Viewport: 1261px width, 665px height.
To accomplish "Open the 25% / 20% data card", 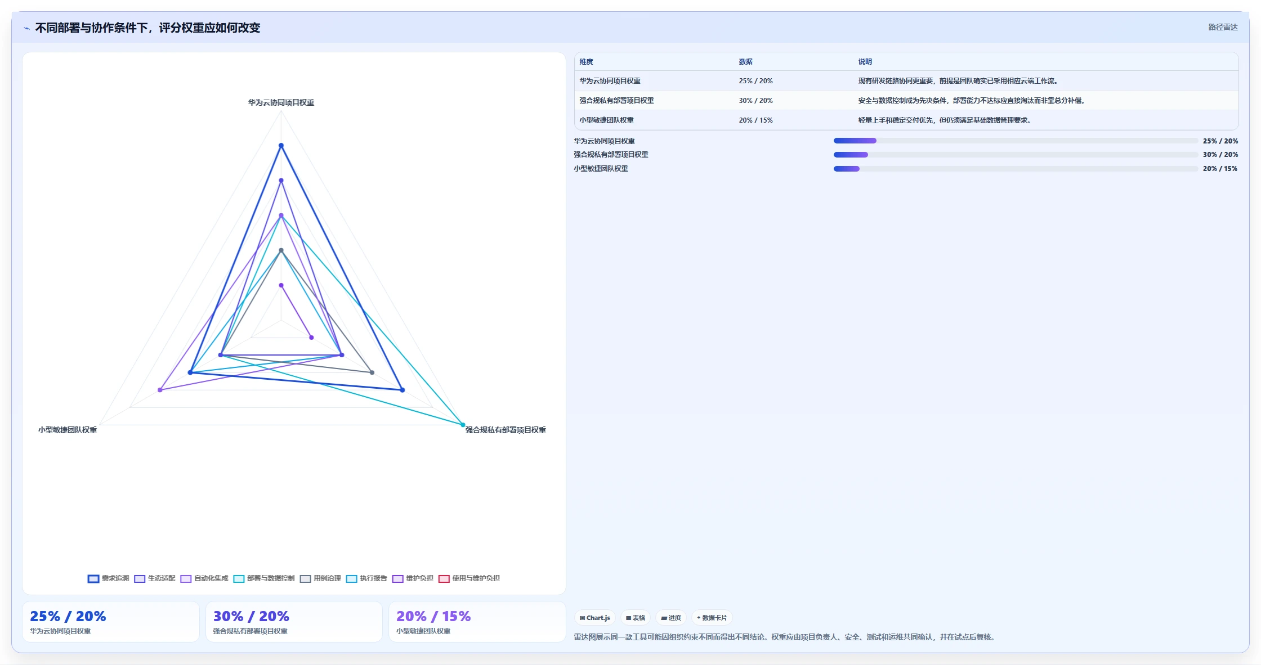I will coord(111,622).
